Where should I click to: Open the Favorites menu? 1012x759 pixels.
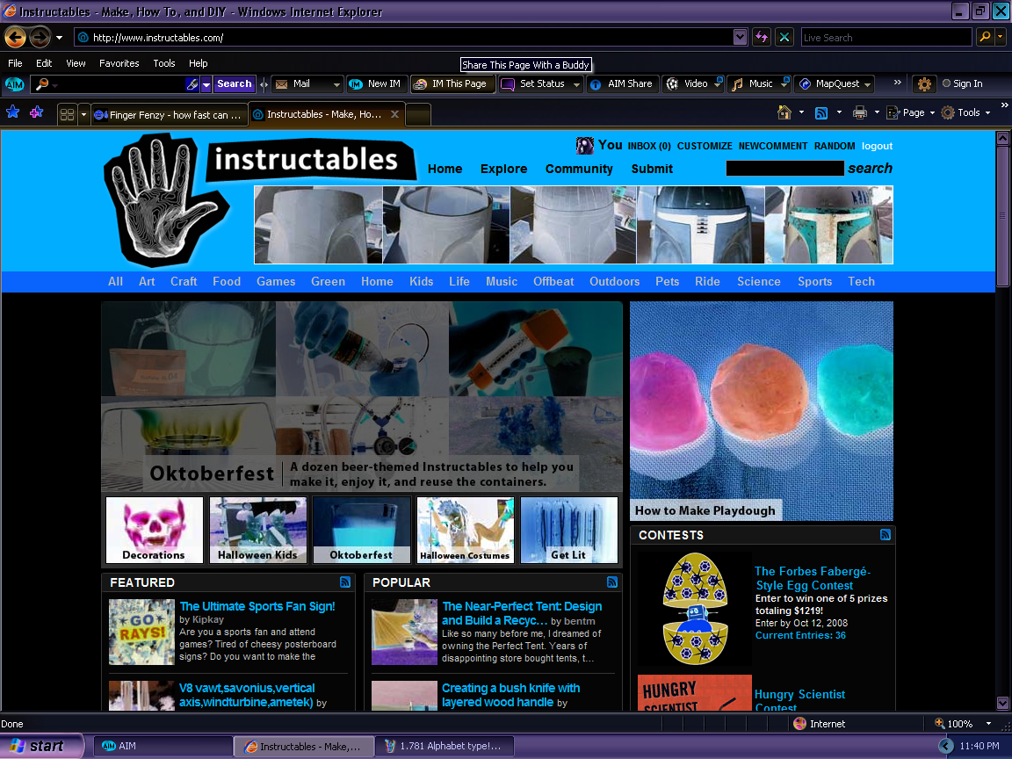(x=119, y=63)
